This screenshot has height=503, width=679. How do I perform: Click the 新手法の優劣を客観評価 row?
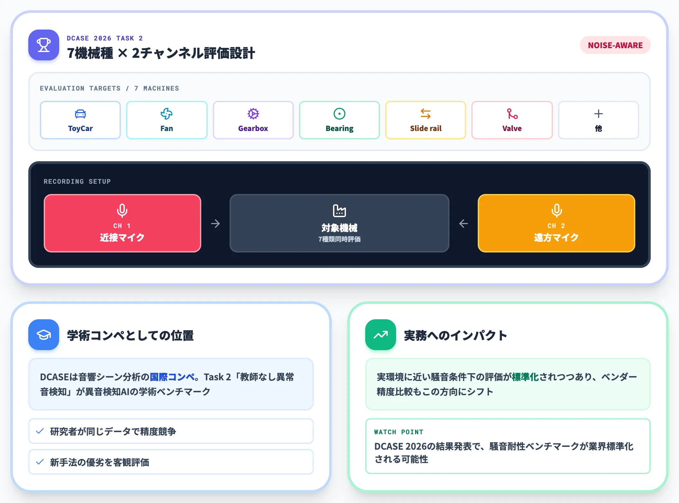(171, 462)
